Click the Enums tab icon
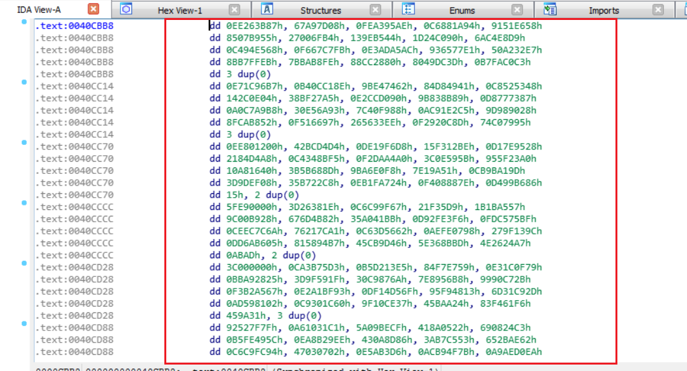The width and height of the screenshot is (687, 371). tap(409, 10)
